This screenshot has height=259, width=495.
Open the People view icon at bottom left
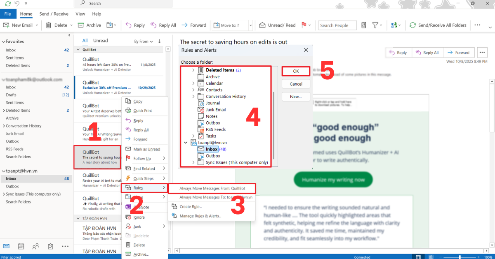pos(35,246)
